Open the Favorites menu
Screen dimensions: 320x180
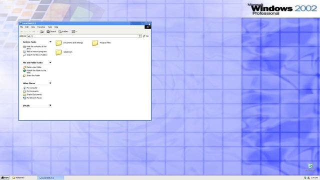[x=41, y=27]
